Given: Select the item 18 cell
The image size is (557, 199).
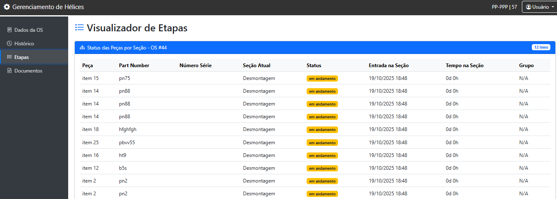Looking at the screenshot, I should coord(90,129).
